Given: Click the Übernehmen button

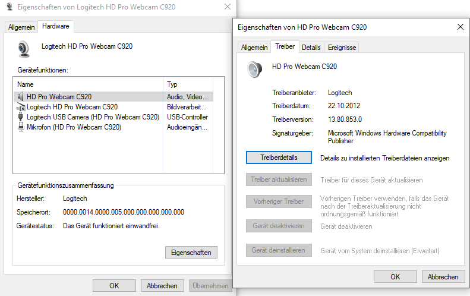Looking at the screenshot, I should [x=210, y=285].
